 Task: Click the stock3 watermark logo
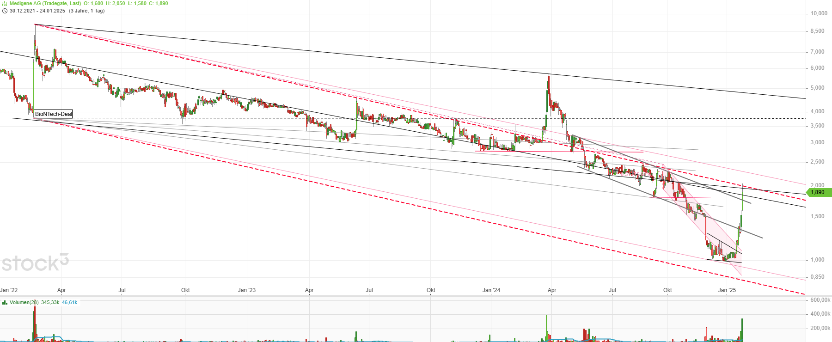point(35,263)
